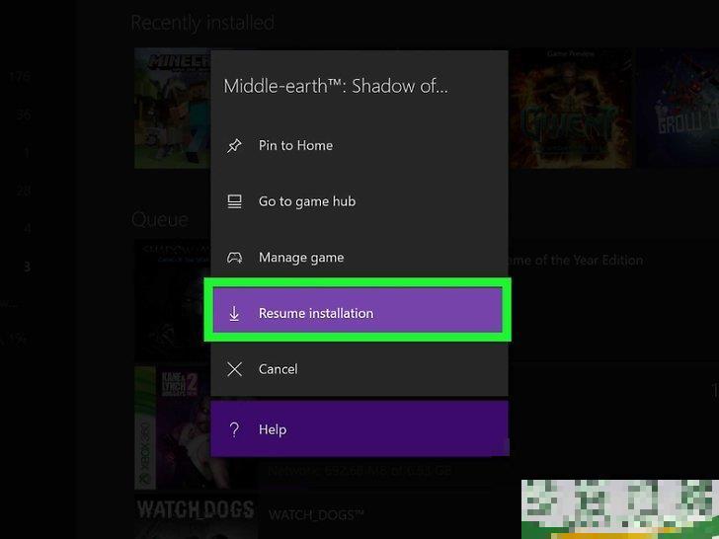This screenshot has height=539, width=719.
Task: Select the Watch Dogs queue thumbnail
Action: click(x=196, y=516)
